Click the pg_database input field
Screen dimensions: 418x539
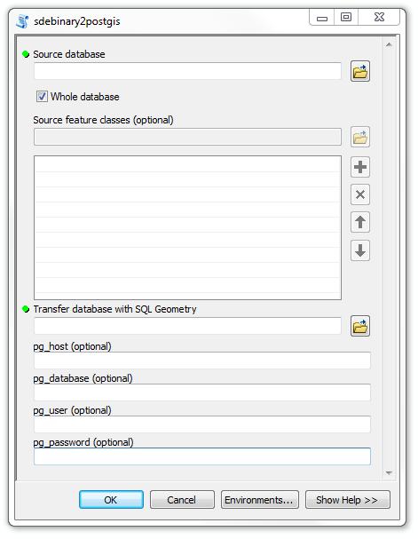pos(202,392)
